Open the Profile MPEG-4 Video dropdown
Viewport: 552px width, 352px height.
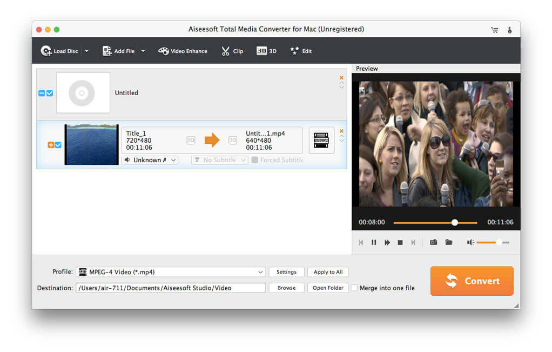[171, 272]
